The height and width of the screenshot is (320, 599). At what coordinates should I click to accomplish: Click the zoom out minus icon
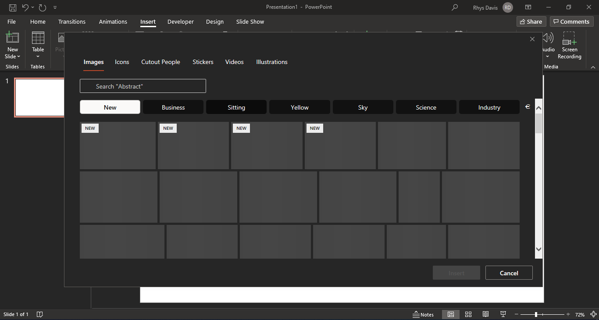517,315
